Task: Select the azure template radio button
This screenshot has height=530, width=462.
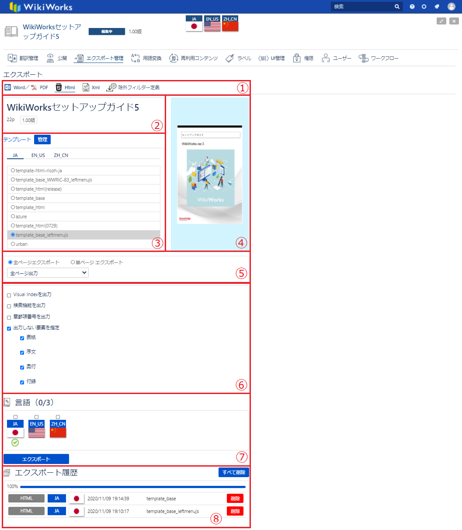Action: click(x=13, y=216)
